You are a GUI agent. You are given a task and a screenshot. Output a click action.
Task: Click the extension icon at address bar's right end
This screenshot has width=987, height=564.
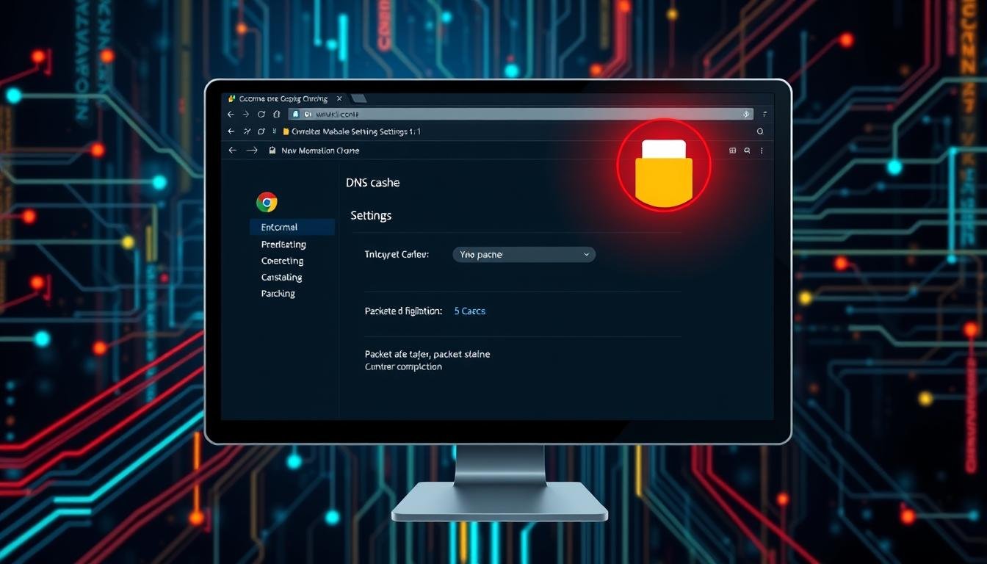coord(747,115)
